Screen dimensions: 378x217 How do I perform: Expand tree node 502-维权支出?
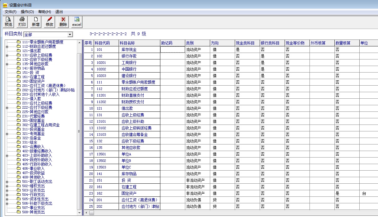tap(7, 186)
